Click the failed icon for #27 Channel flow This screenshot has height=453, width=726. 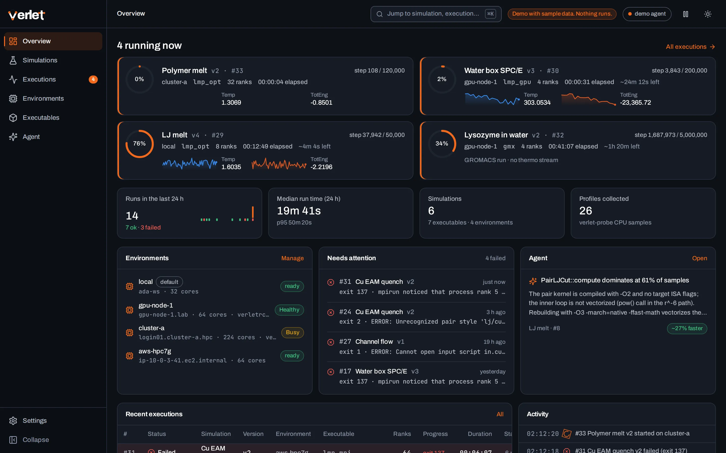point(330,342)
